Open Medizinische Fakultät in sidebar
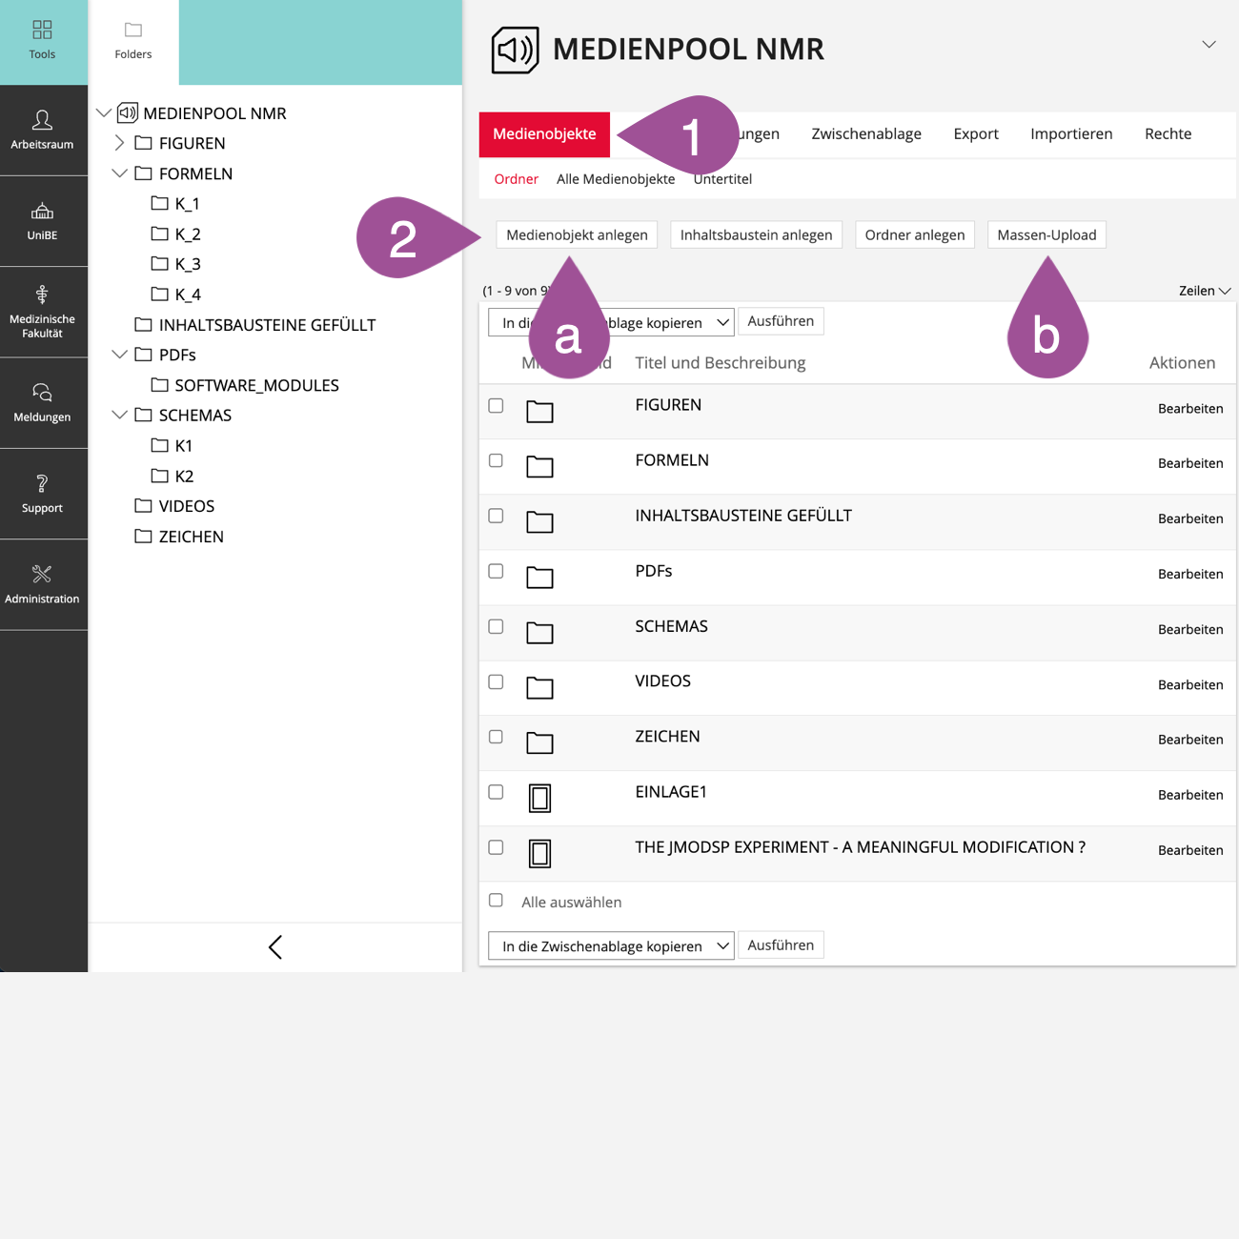 [x=42, y=295]
